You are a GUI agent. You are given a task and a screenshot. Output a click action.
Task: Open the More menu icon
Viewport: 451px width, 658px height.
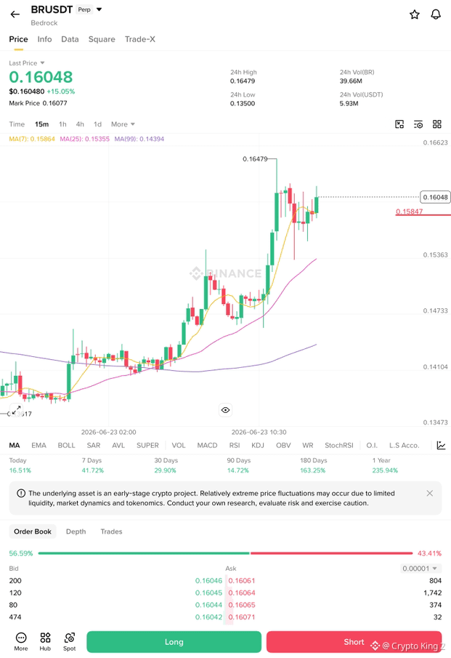point(21,642)
